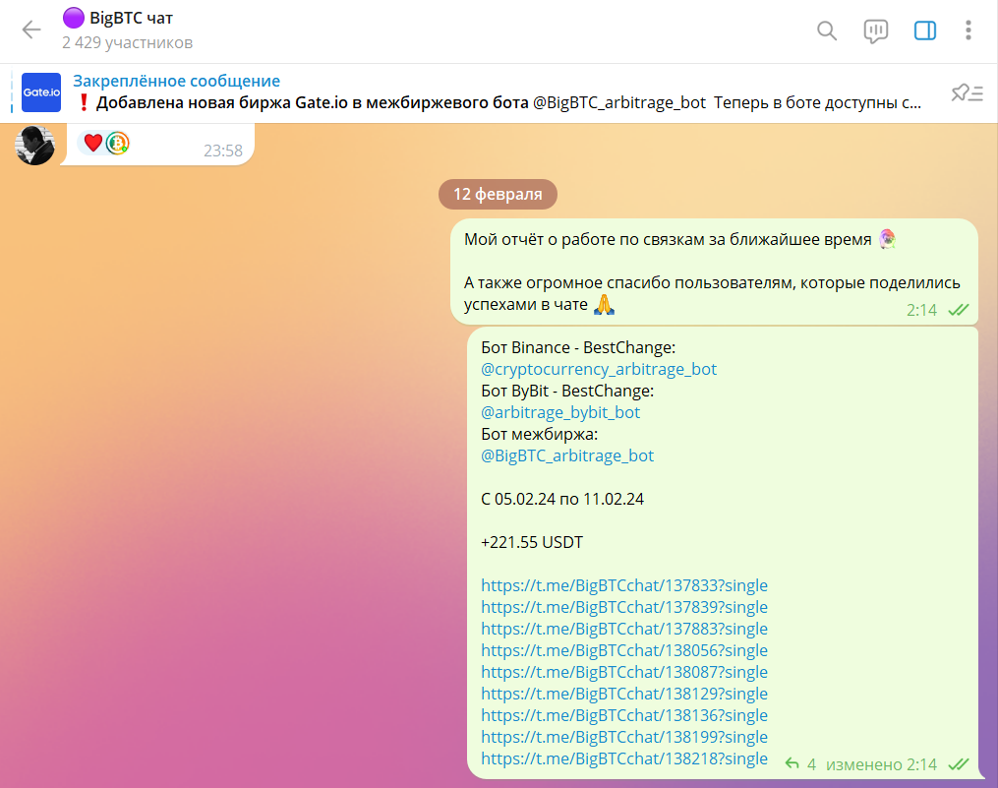Open @BigBTC_arbitrage_bot link in the message
This screenshot has height=788, width=998.
click(x=567, y=455)
